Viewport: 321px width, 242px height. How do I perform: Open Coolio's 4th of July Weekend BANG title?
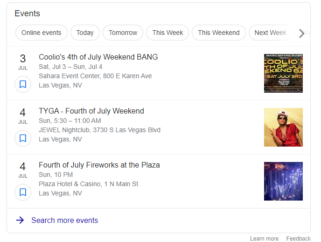click(98, 57)
